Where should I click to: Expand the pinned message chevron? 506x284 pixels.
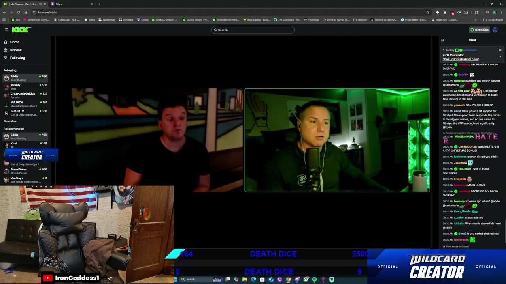pyautogui.click(x=500, y=56)
